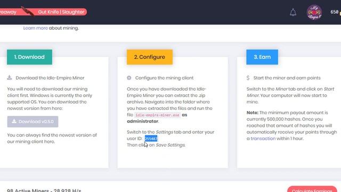Image resolution: width=341 pixels, height=192 pixels.
Task: Click the 'Configure the mining client' heading
Action: (x=164, y=78)
